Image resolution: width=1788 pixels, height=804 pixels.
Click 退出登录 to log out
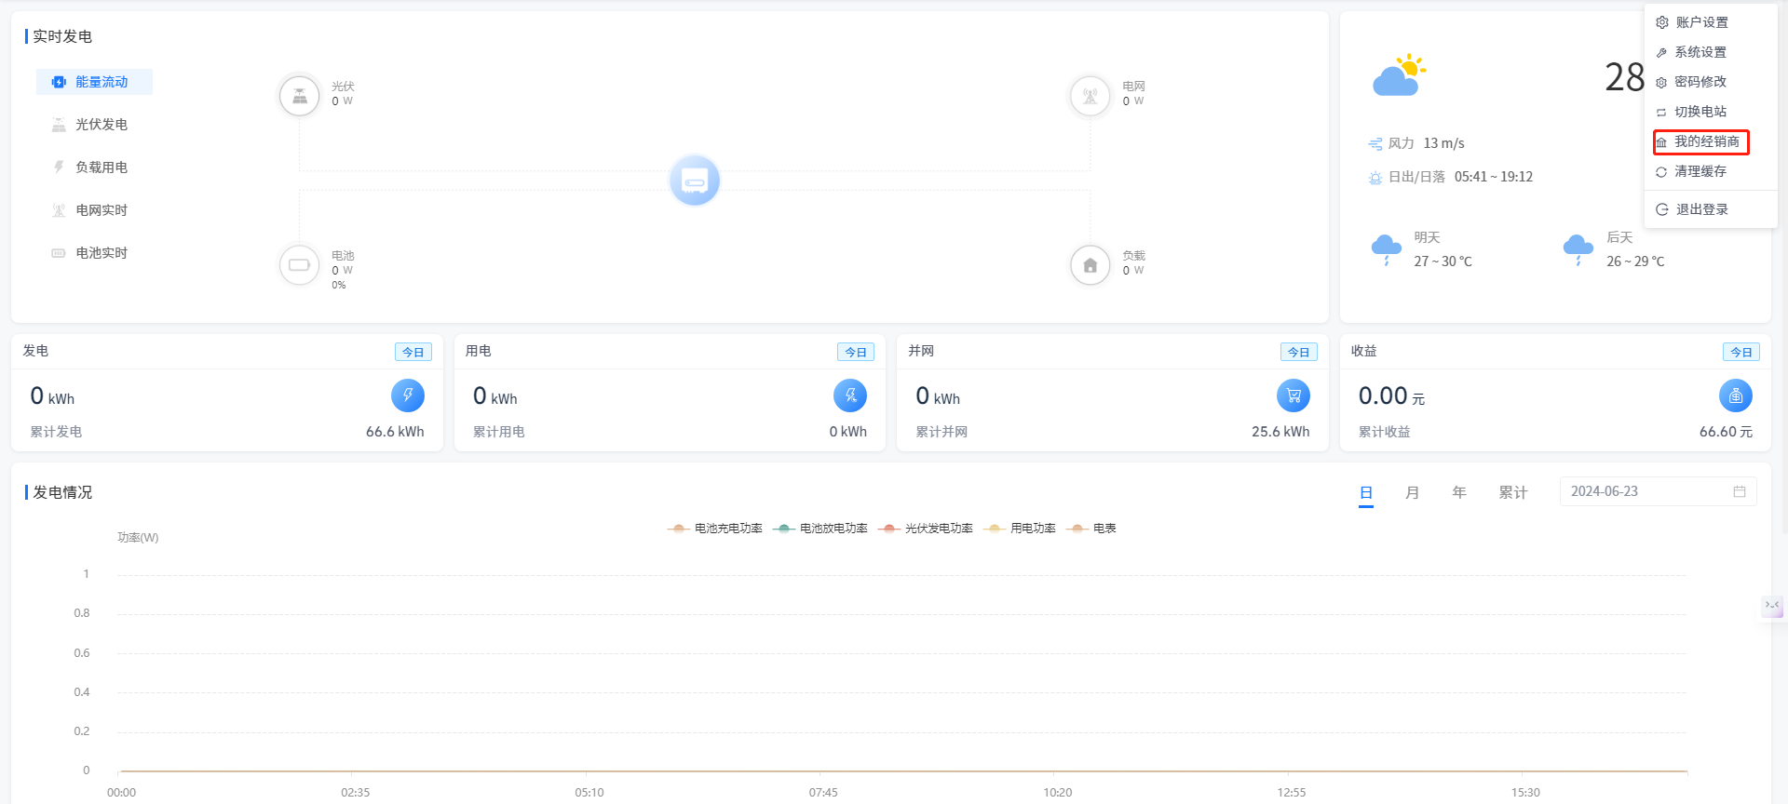coord(1701,209)
